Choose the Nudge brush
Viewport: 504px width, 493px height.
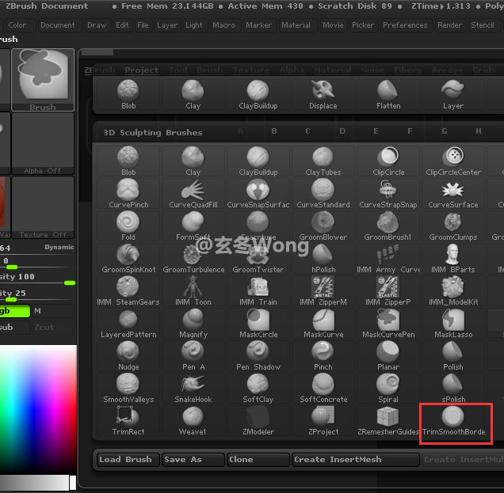[x=128, y=356]
